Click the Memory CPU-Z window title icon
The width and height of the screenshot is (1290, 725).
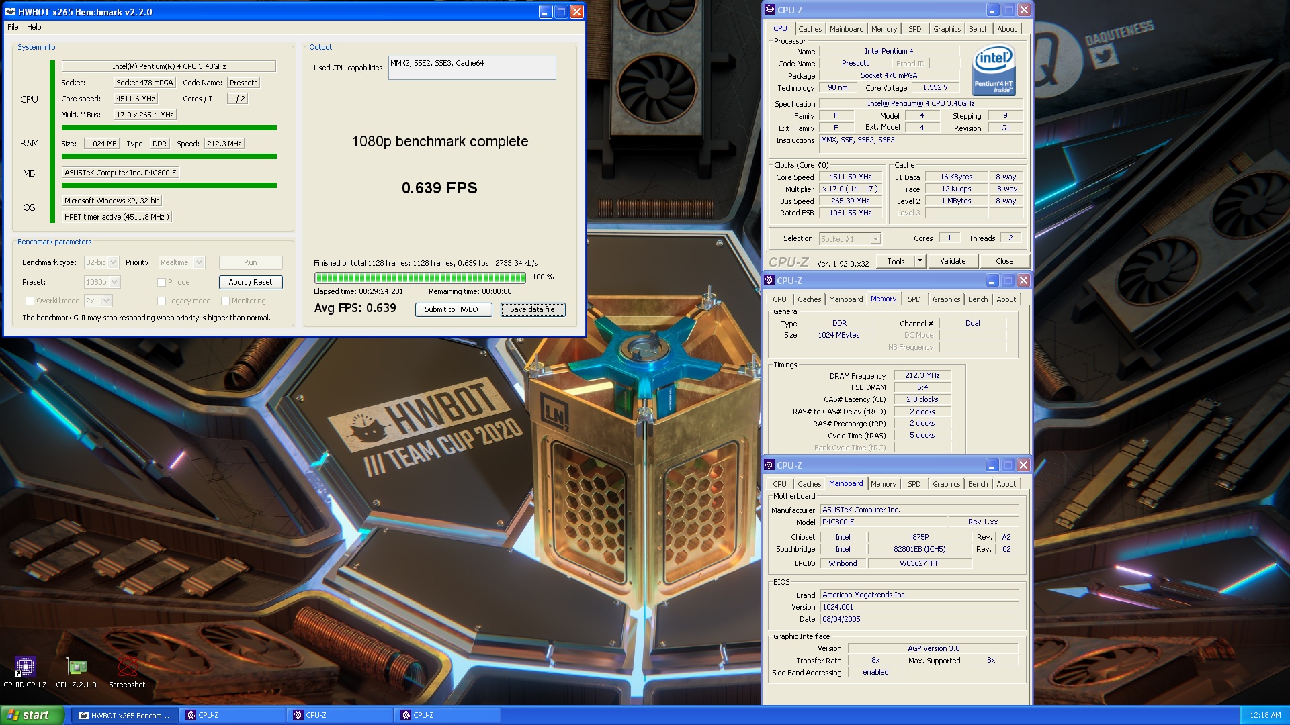[770, 281]
